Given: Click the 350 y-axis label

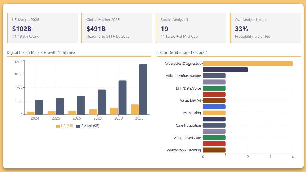Looking at the screenshot, I should point(19,101).
